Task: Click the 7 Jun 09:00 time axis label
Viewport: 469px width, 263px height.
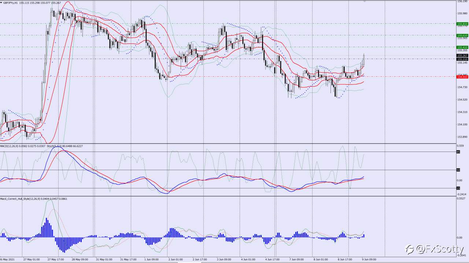Action: (297, 260)
